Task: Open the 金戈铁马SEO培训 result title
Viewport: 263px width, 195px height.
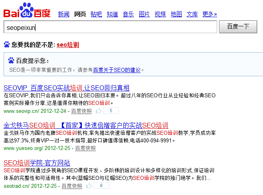Action: (x=85, y=125)
